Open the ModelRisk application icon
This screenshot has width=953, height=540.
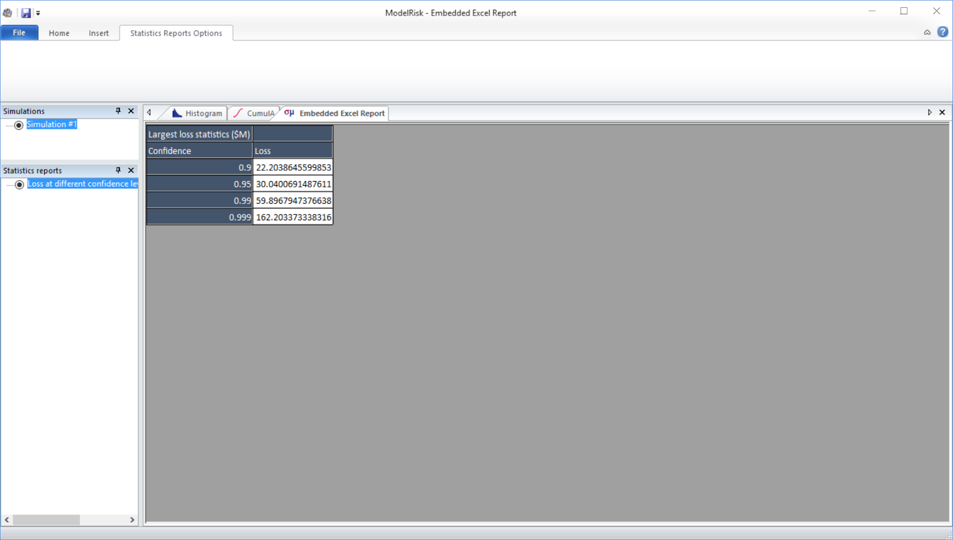click(7, 12)
